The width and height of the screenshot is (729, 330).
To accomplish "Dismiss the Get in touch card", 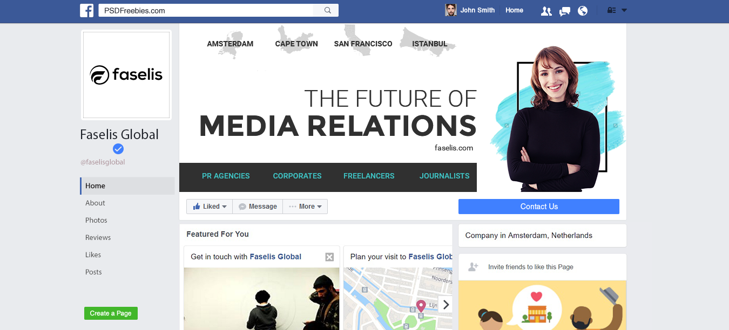I will (329, 257).
